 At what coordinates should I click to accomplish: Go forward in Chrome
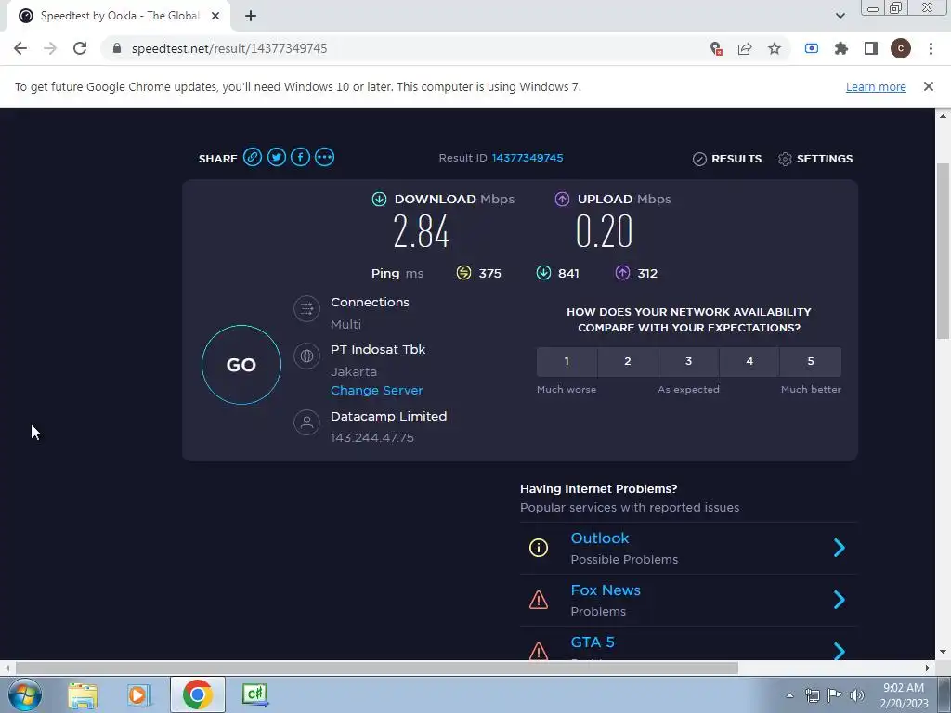tap(50, 48)
